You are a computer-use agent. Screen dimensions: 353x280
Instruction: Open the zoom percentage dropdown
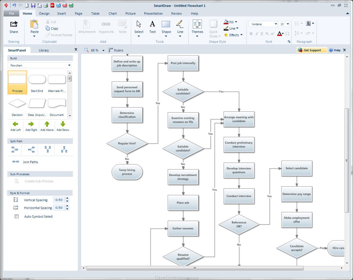103,50
